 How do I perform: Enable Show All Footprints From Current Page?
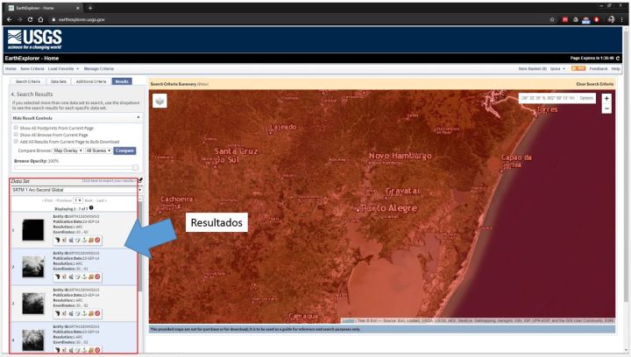point(16,127)
